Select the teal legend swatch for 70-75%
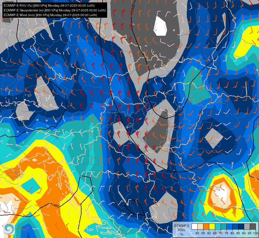259x238 pixels. point(224,227)
